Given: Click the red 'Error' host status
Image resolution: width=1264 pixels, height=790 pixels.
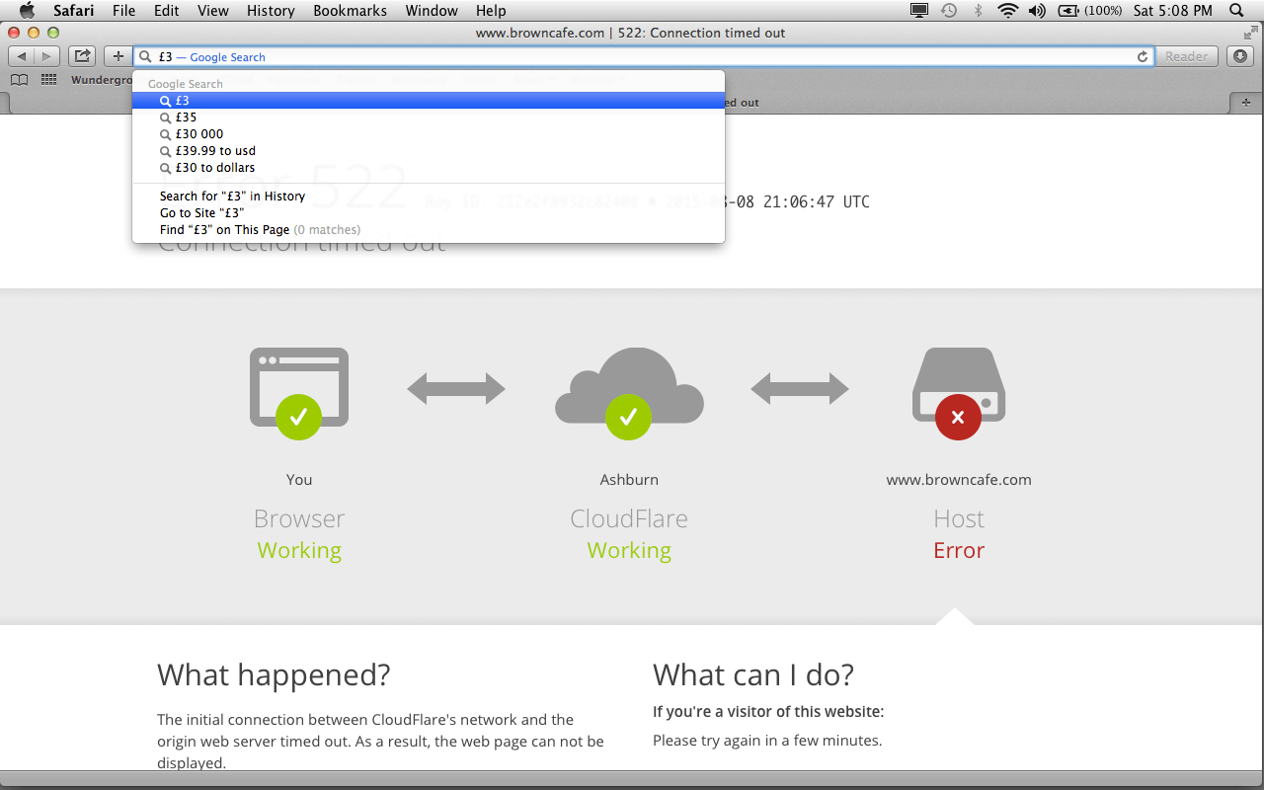Looking at the screenshot, I should (x=959, y=550).
